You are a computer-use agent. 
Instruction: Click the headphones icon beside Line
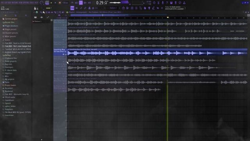coord(93,8)
